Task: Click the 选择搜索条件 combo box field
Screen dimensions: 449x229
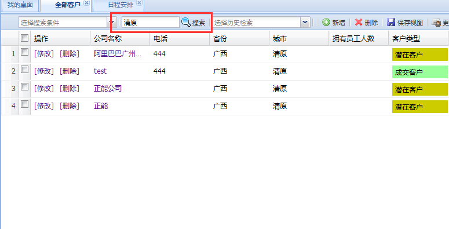Action: (63, 23)
